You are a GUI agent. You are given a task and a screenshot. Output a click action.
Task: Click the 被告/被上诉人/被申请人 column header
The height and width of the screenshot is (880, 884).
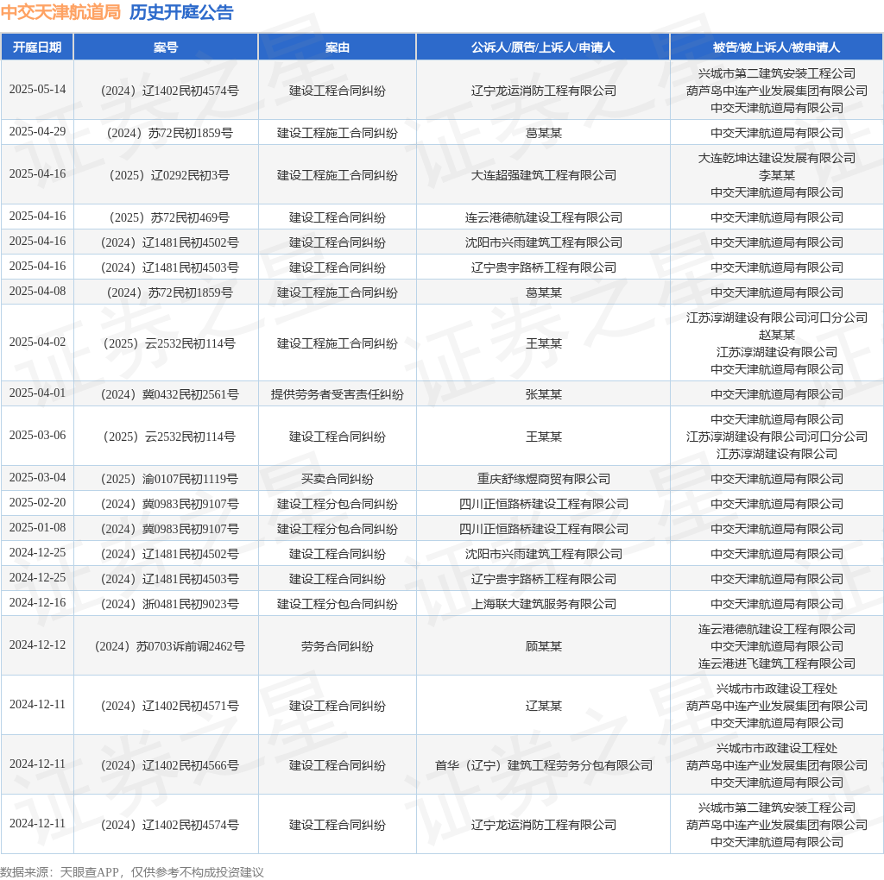coord(776,47)
